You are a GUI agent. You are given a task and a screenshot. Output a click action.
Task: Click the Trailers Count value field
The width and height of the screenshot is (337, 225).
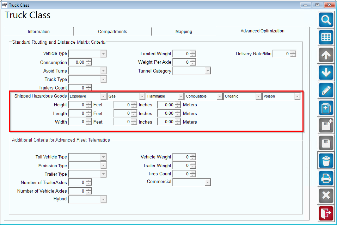click(x=77, y=88)
